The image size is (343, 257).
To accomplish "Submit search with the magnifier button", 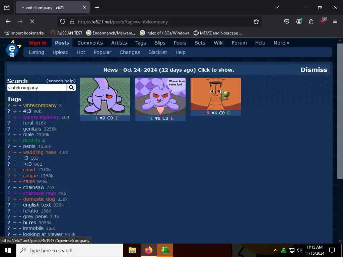I will point(71,88).
